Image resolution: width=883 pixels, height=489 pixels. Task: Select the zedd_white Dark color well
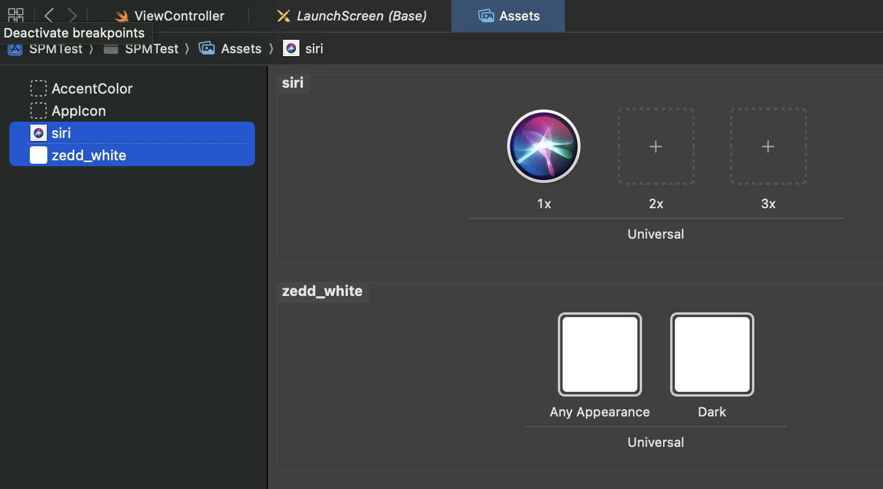(712, 354)
